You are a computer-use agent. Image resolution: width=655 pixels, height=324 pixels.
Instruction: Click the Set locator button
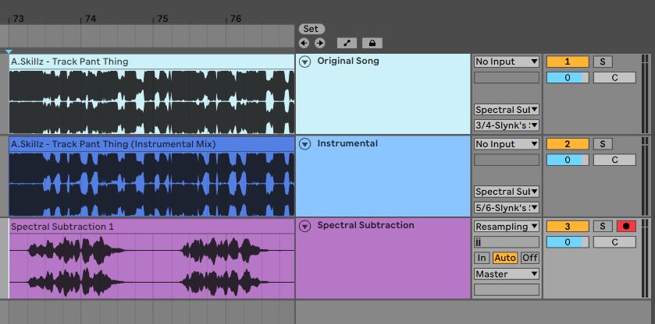(311, 29)
